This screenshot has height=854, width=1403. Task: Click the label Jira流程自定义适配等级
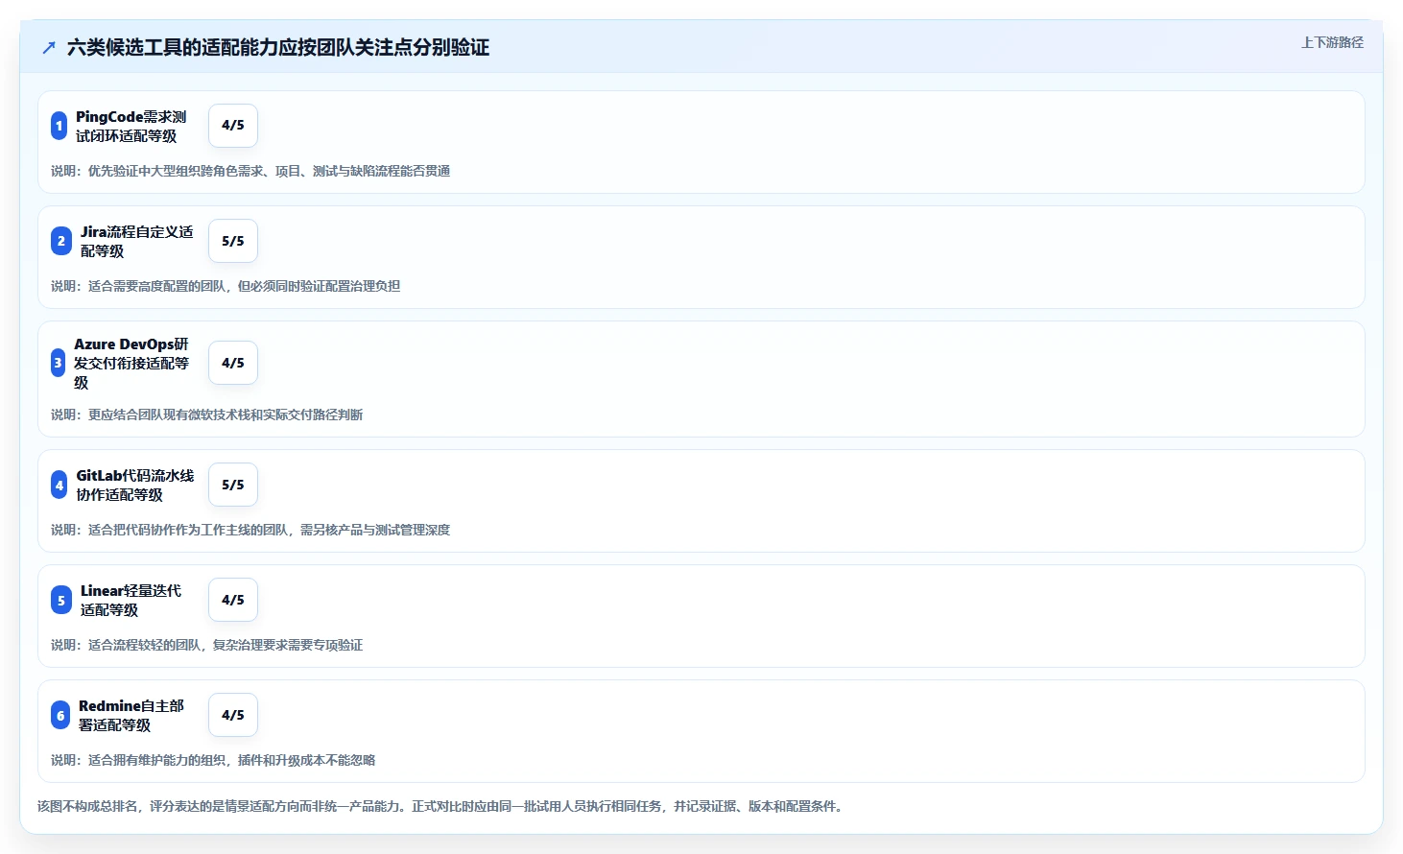pyautogui.click(x=137, y=241)
